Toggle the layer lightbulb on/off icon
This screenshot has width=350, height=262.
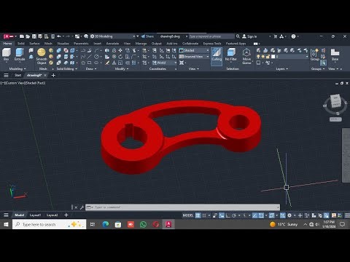pos(258,57)
